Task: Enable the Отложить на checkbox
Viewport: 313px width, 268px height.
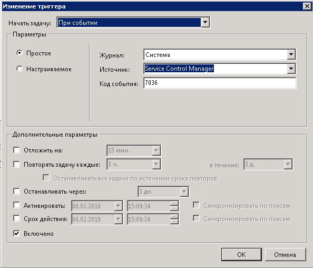Action: [16, 150]
